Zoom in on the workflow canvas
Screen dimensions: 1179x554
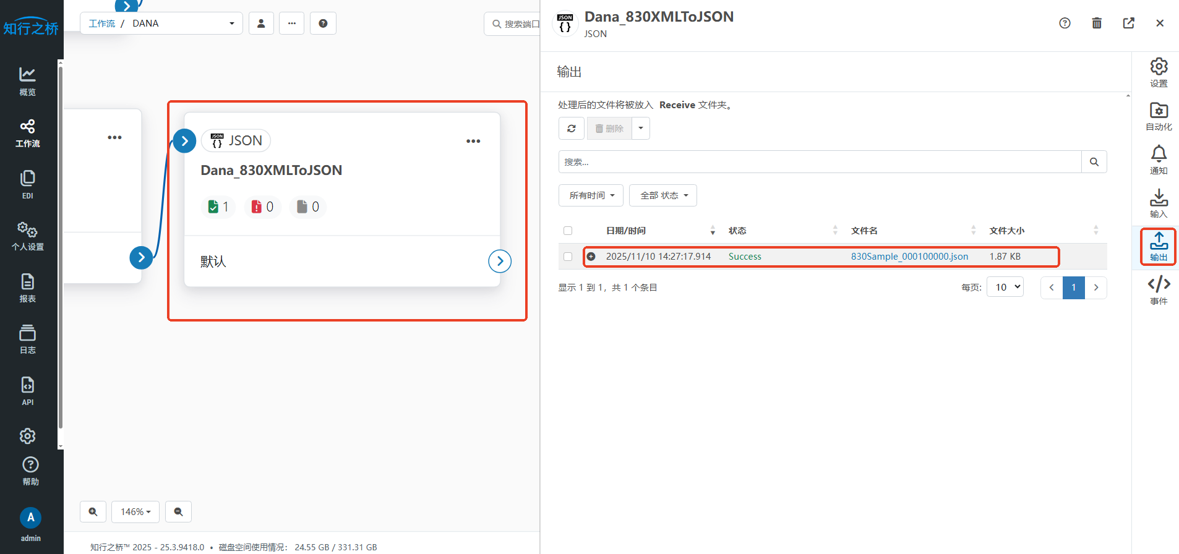(x=93, y=512)
